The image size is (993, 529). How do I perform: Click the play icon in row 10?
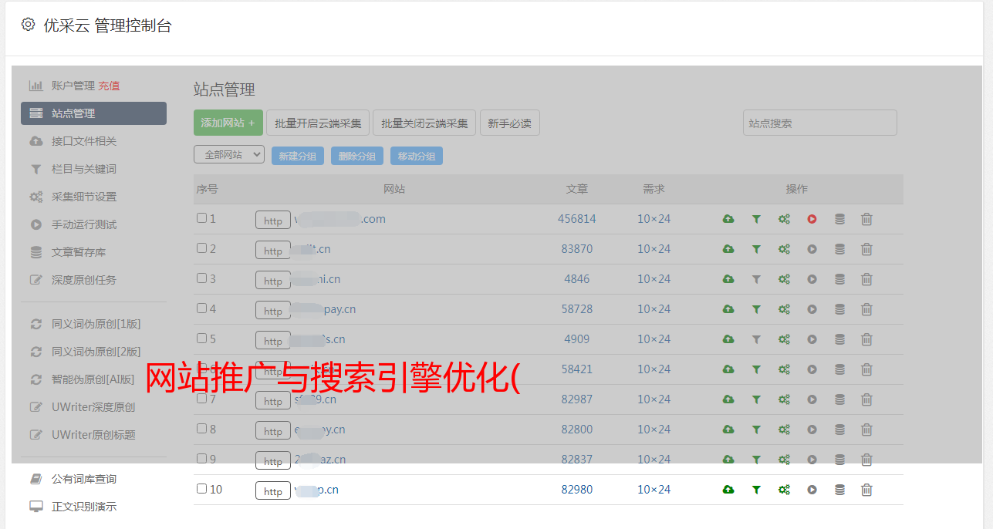point(812,490)
